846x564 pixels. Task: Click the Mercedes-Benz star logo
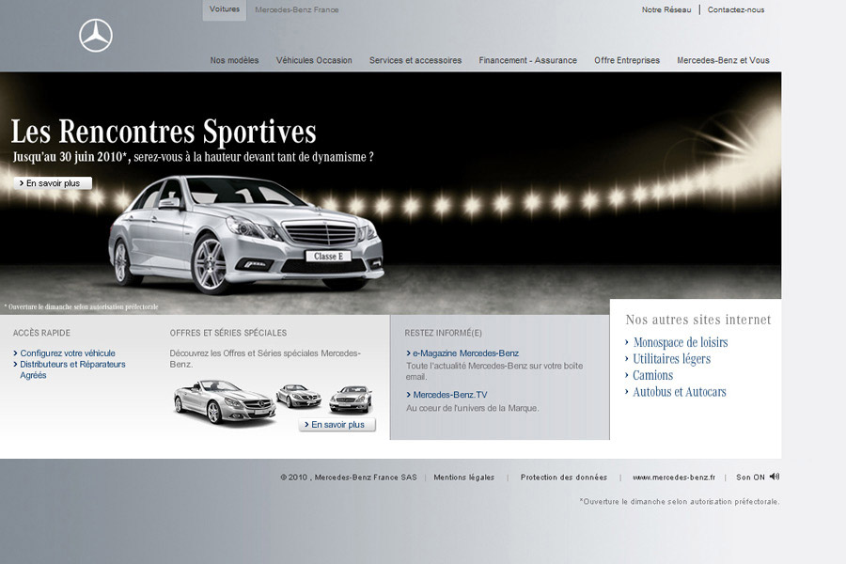[x=96, y=36]
